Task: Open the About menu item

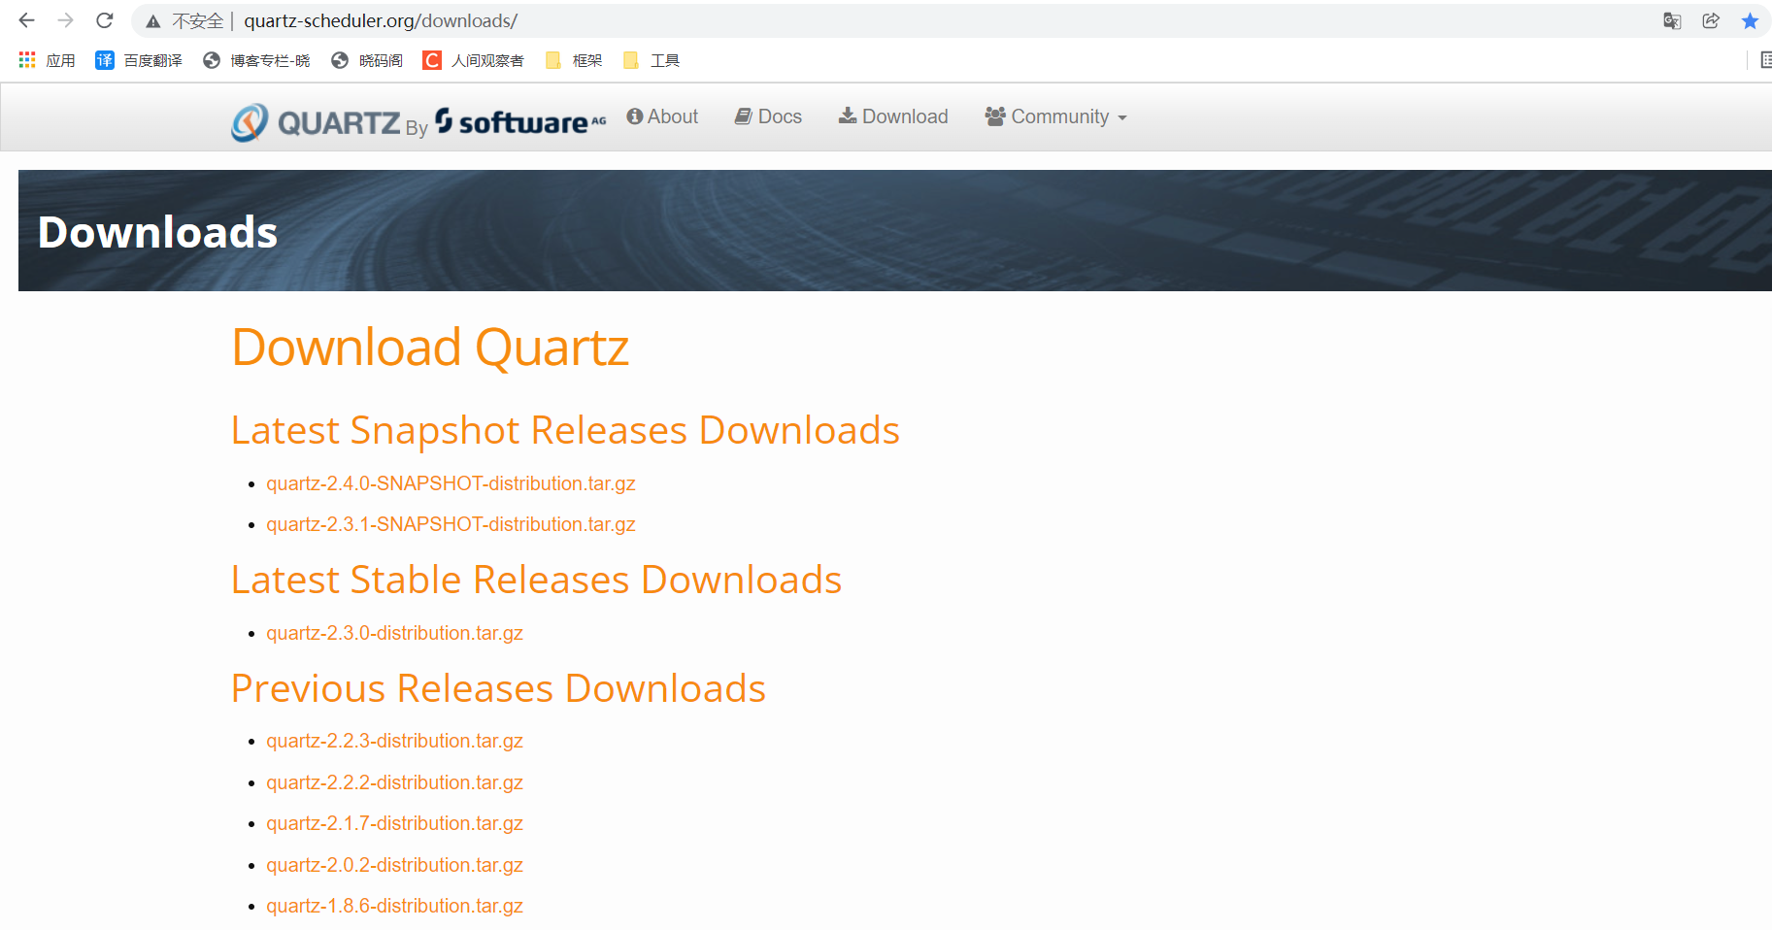Action: [x=662, y=116]
